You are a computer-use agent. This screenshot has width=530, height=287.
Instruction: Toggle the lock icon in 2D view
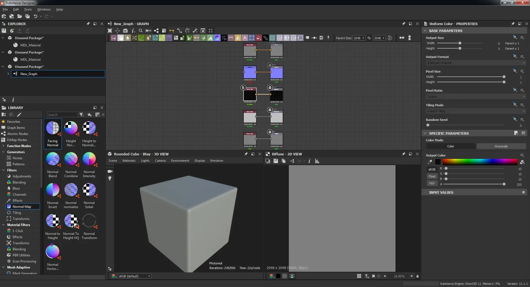(x=417, y=276)
